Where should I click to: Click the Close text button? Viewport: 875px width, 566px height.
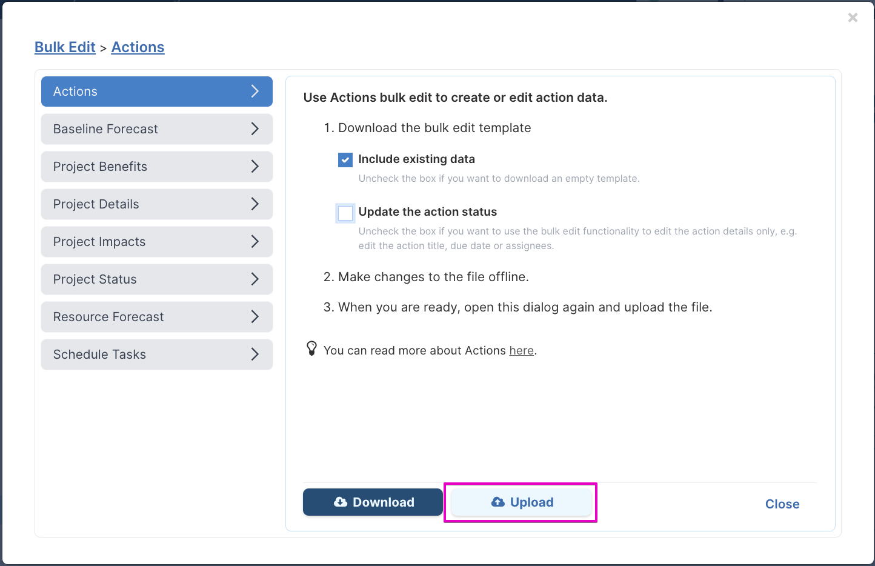click(782, 504)
